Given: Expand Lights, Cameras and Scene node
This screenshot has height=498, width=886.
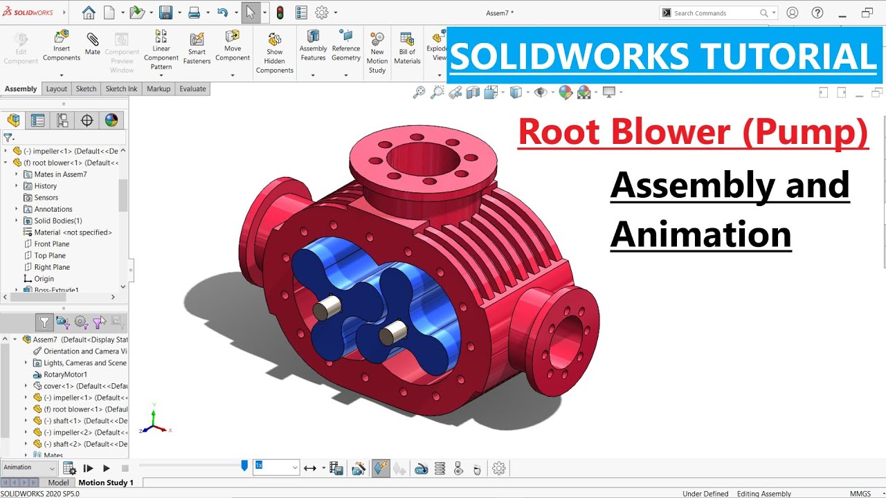Looking at the screenshot, I should click(x=26, y=362).
